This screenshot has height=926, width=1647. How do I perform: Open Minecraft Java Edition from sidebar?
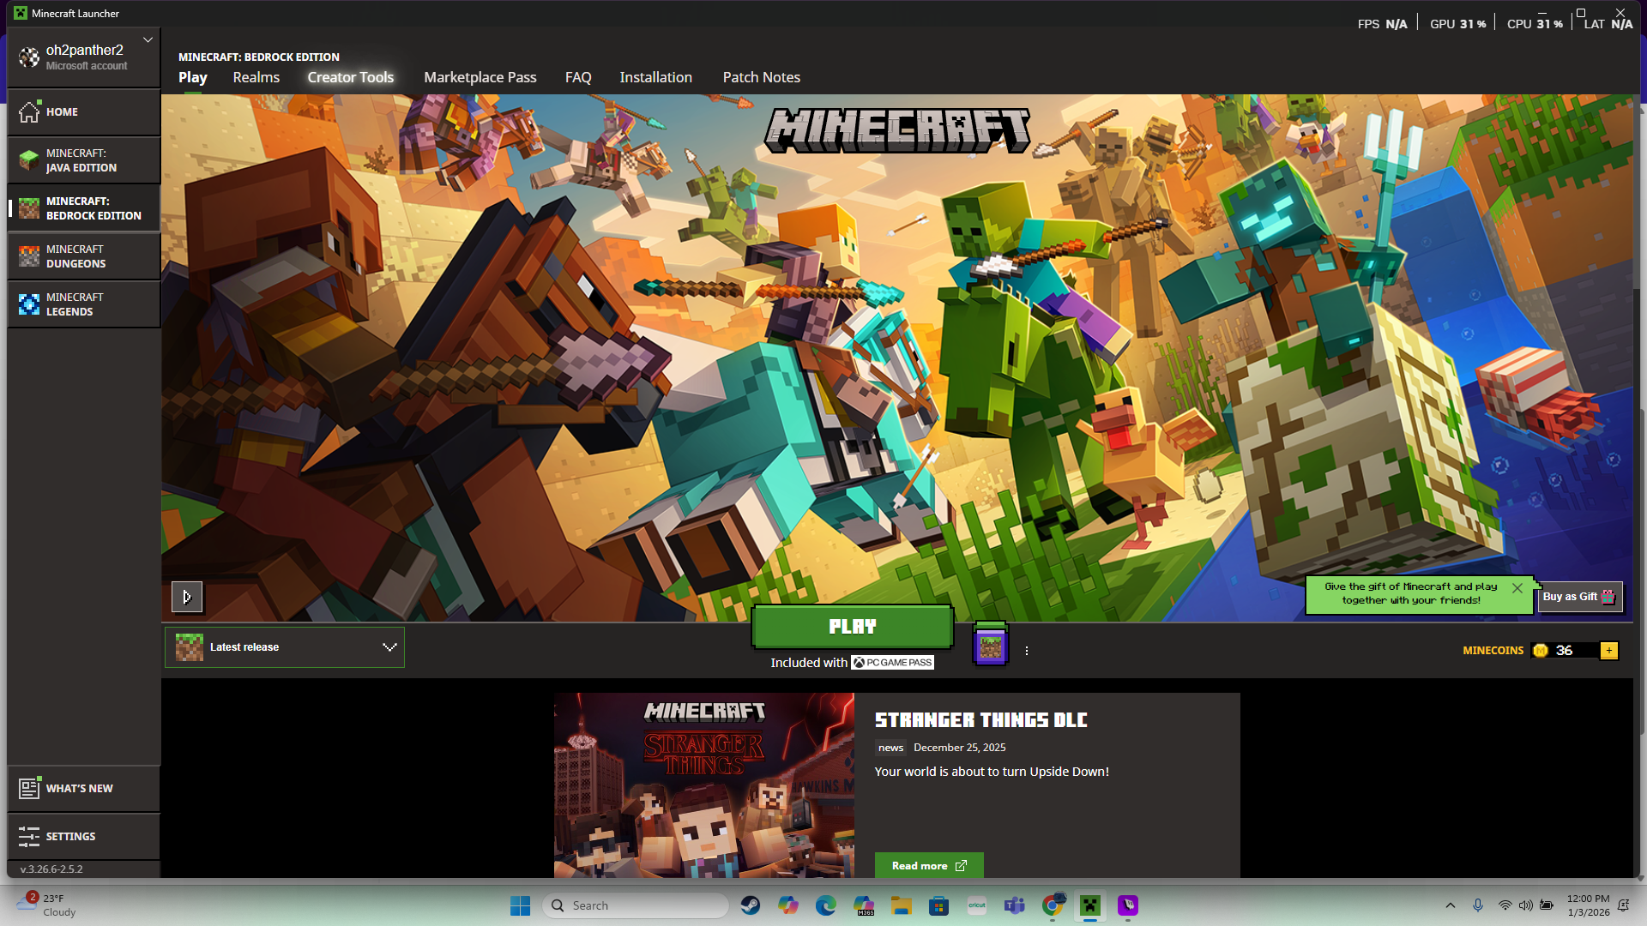[82, 160]
